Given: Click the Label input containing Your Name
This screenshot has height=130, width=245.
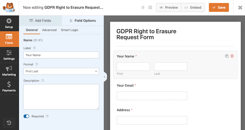Looking at the screenshot, I should 61,55.
